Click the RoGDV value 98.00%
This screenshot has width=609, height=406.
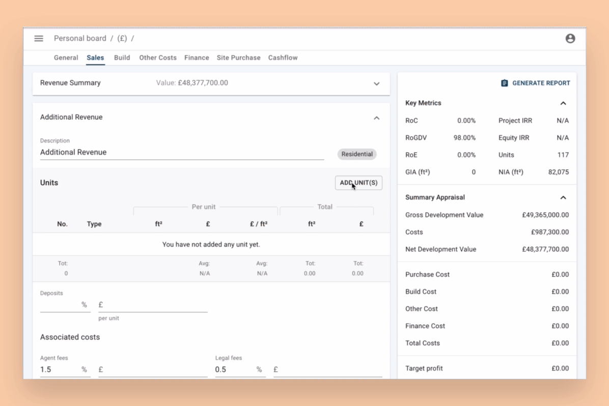coord(464,138)
